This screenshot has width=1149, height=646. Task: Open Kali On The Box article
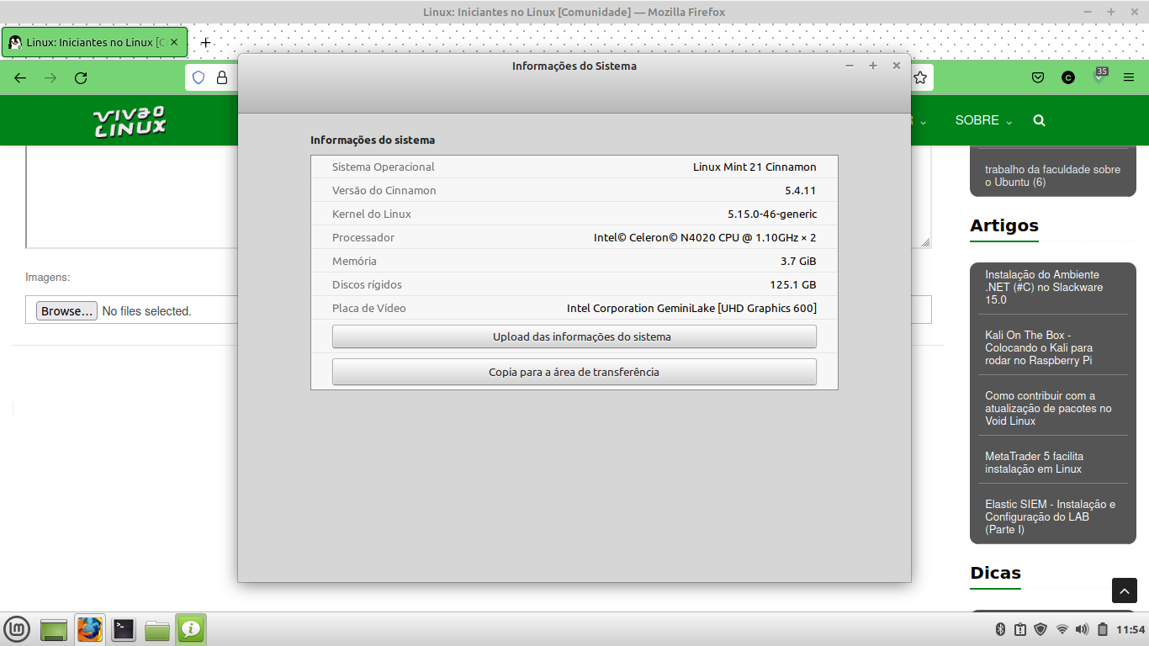tap(1039, 347)
